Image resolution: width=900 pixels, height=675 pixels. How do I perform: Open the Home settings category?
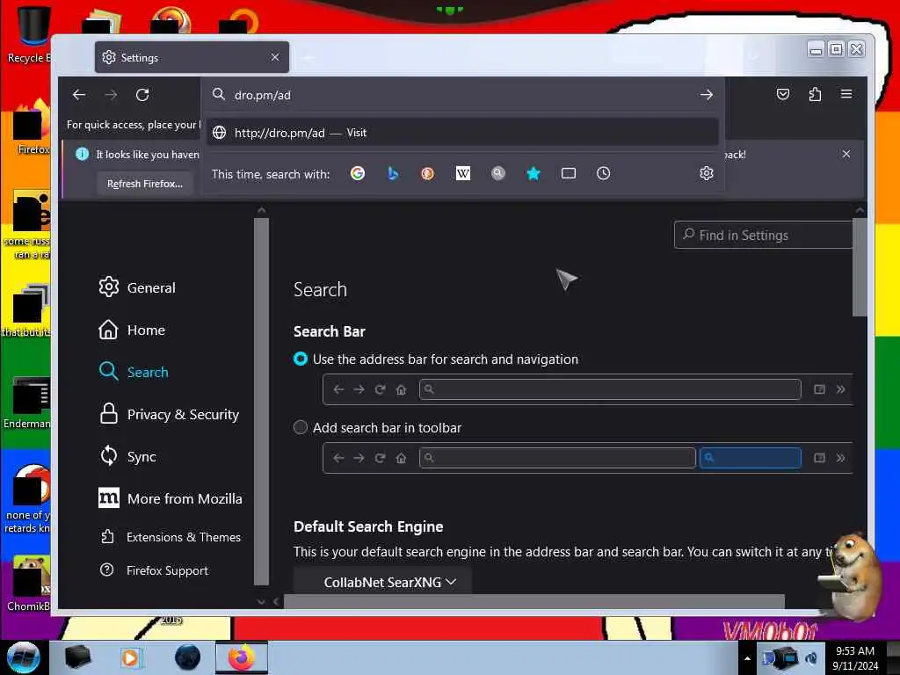pyautogui.click(x=132, y=330)
